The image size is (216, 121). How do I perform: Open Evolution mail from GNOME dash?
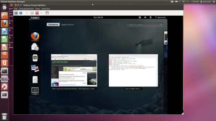coord(35,47)
